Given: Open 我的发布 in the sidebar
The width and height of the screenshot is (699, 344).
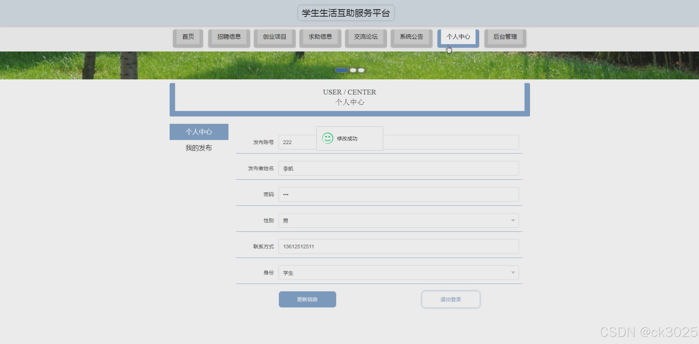Looking at the screenshot, I should coord(199,148).
